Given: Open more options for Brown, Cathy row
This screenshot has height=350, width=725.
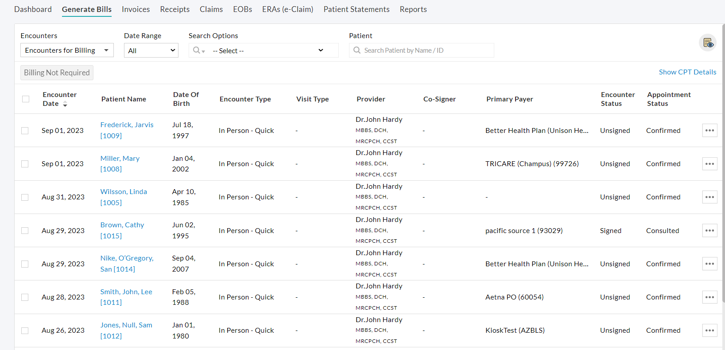Looking at the screenshot, I should click(x=709, y=230).
